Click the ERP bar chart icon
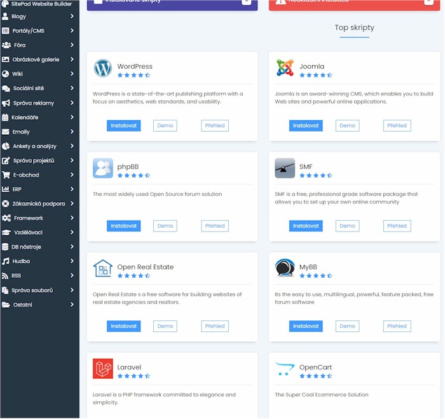The image size is (445, 419). tap(5, 189)
